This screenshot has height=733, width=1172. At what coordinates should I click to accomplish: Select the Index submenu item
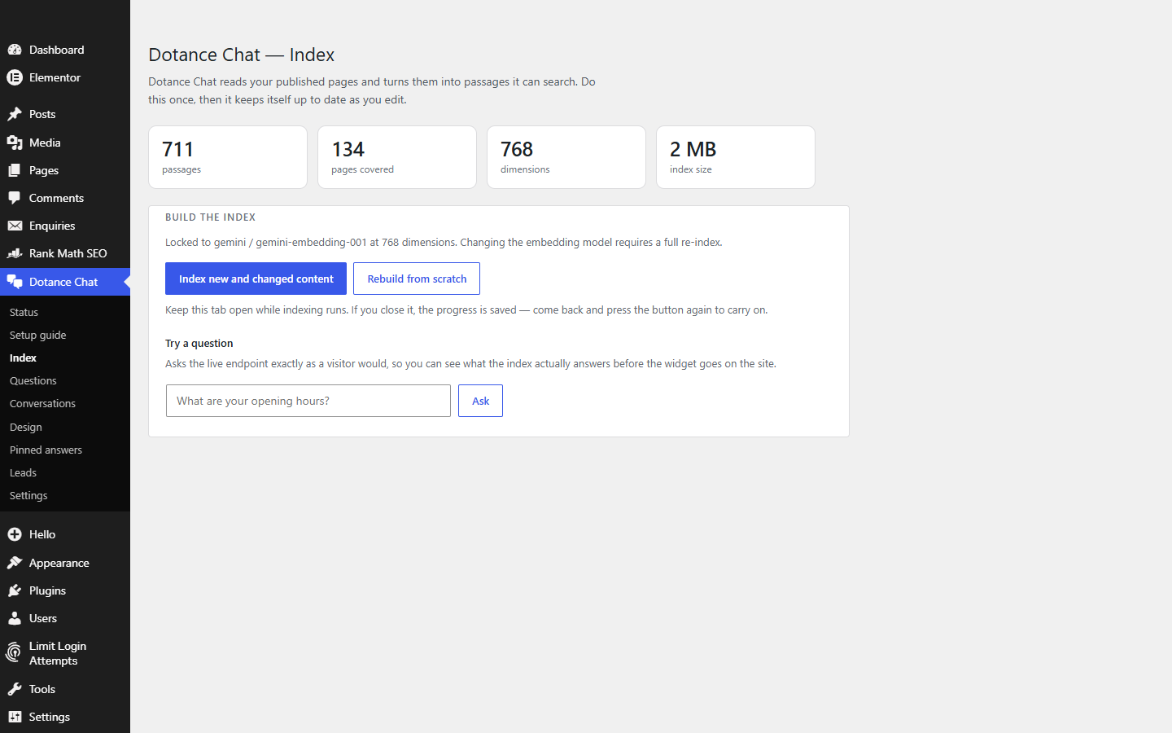(x=23, y=358)
